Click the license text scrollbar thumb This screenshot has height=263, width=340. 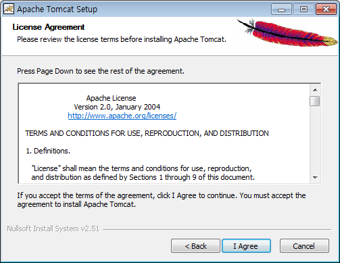[315, 101]
